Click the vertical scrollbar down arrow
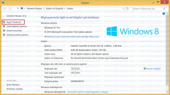Viewport: 170px width, 95px height. click(x=167, y=92)
